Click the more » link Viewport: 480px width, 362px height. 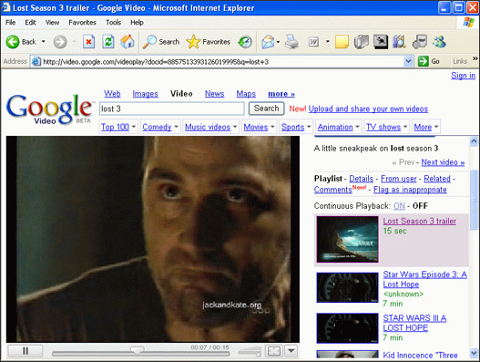281,94
